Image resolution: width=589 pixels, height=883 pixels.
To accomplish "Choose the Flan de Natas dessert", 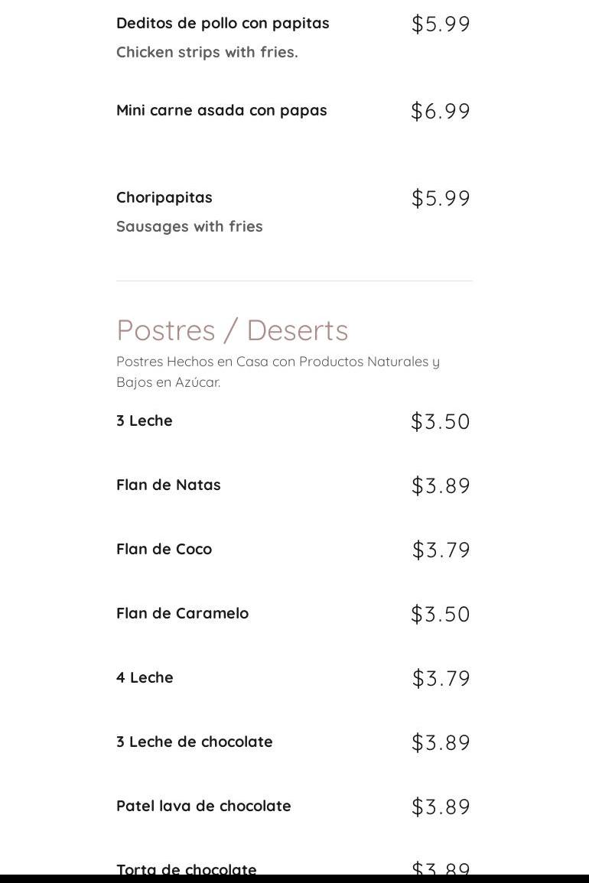I will (x=168, y=485).
